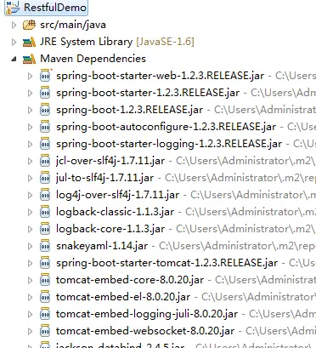Click the JRE System Library icon
The image size is (316, 348).
pos(29,42)
